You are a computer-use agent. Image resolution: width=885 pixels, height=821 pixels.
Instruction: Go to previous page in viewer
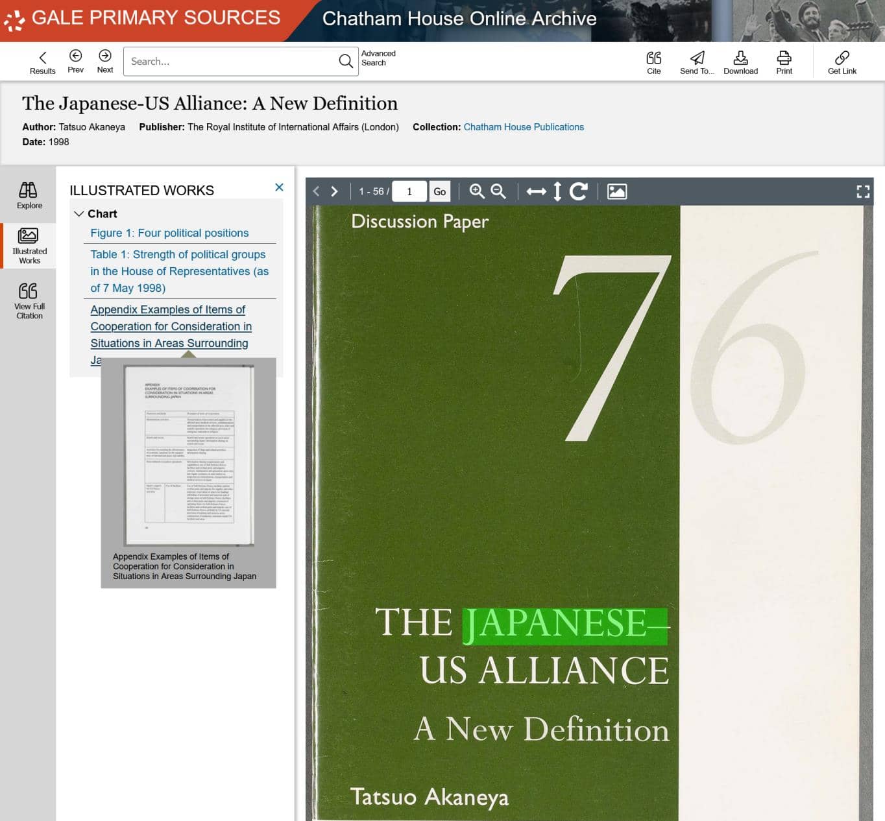[316, 191]
